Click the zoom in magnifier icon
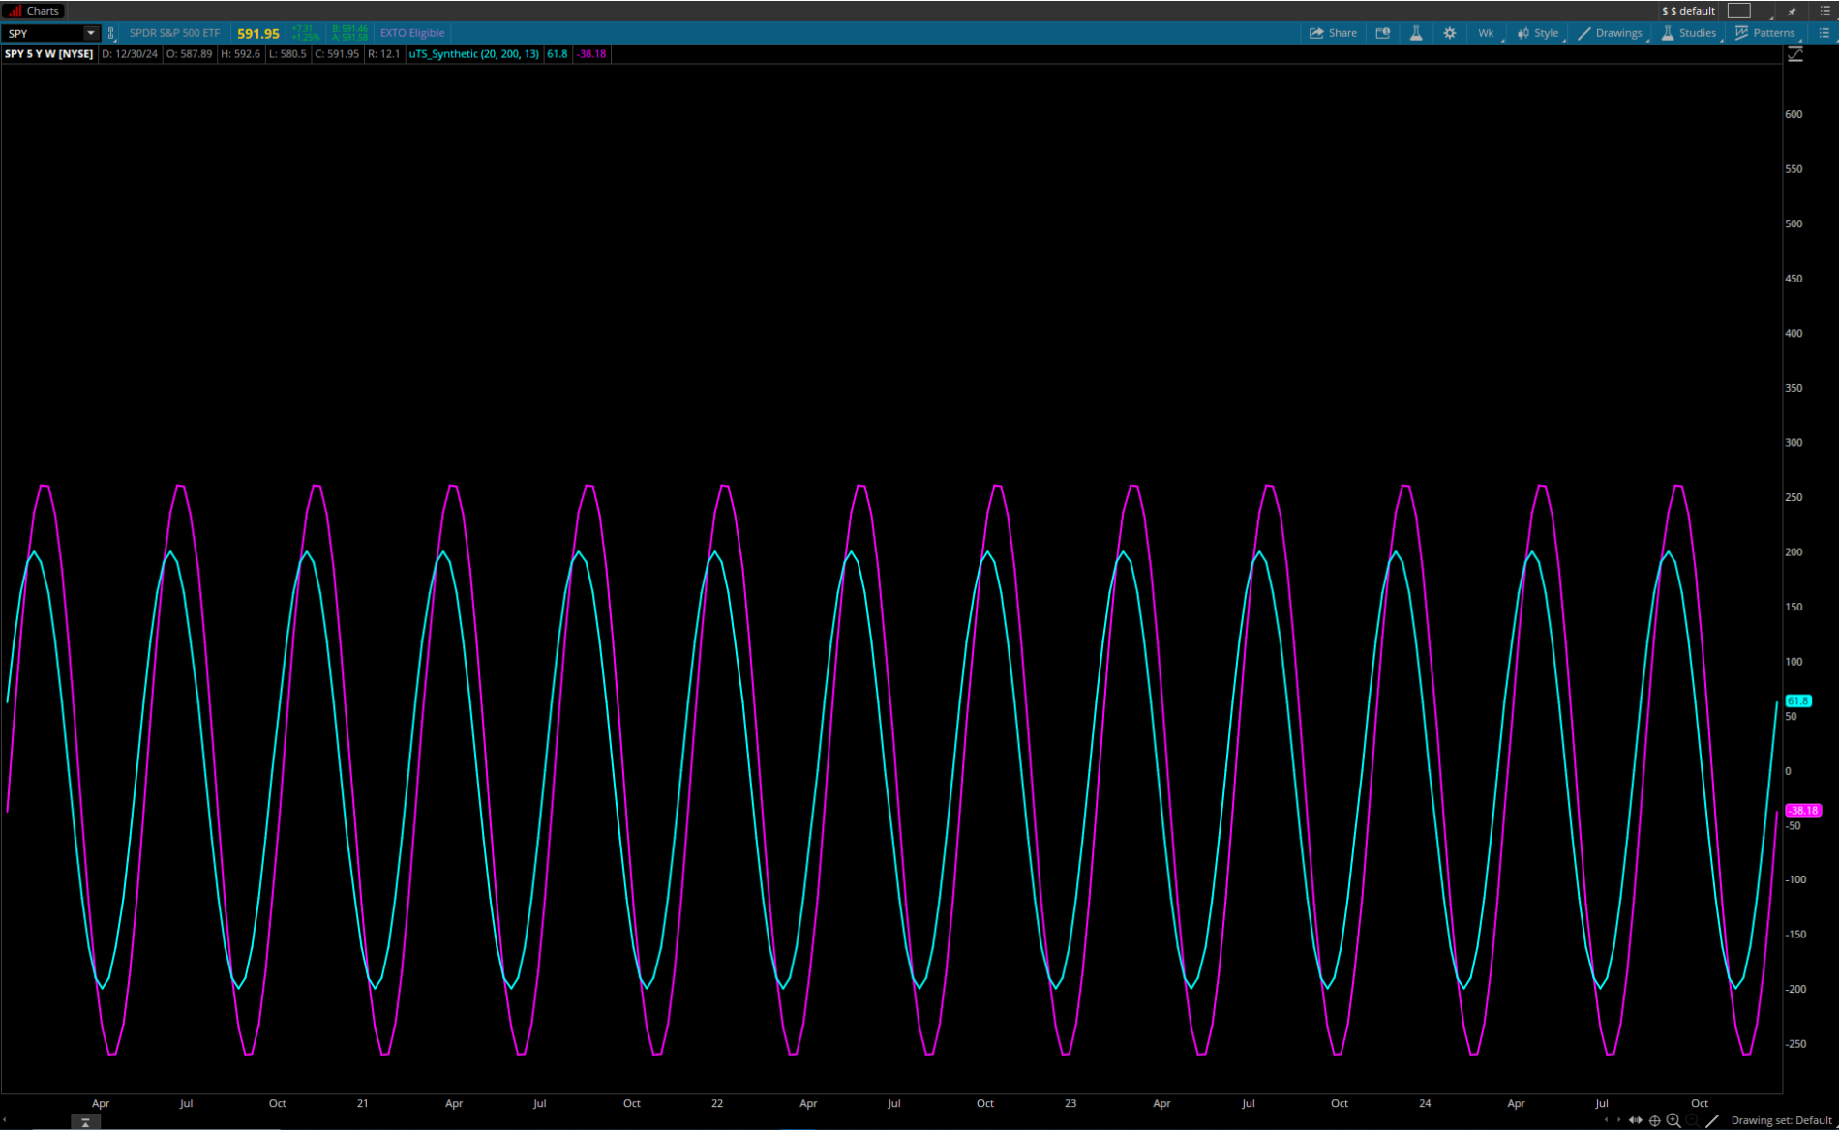The width and height of the screenshot is (1839, 1130). click(1673, 1120)
